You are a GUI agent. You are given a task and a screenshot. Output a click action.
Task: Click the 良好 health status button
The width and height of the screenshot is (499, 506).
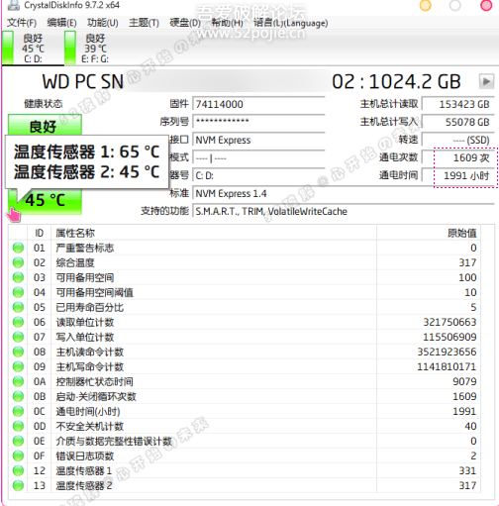pyautogui.click(x=45, y=126)
